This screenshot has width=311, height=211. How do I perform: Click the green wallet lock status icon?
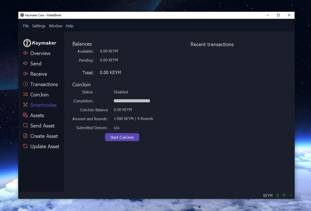tap(278, 195)
